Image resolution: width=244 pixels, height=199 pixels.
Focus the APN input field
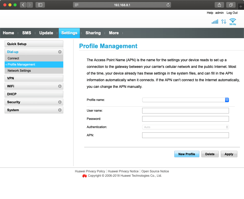coord(185,135)
